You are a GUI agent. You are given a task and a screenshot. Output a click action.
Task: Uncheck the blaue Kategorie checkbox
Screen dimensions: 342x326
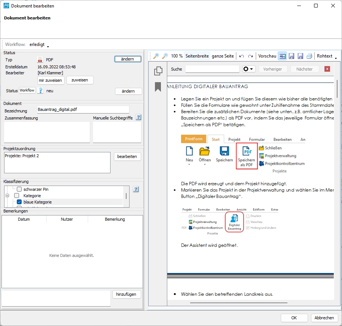coord(19,202)
